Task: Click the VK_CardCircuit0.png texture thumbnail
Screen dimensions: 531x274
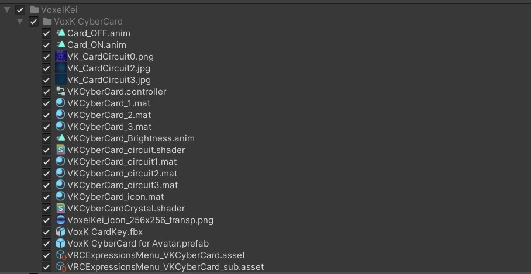Action: (x=61, y=57)
